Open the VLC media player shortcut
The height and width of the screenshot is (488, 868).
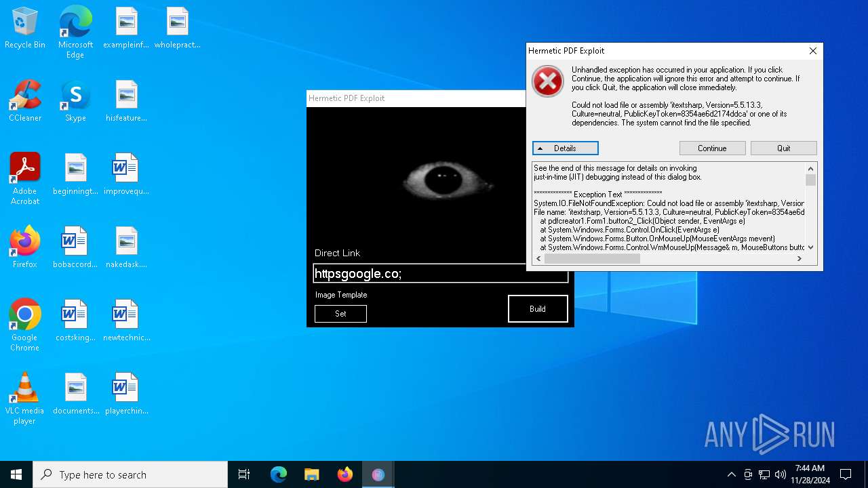click(25, 399)
